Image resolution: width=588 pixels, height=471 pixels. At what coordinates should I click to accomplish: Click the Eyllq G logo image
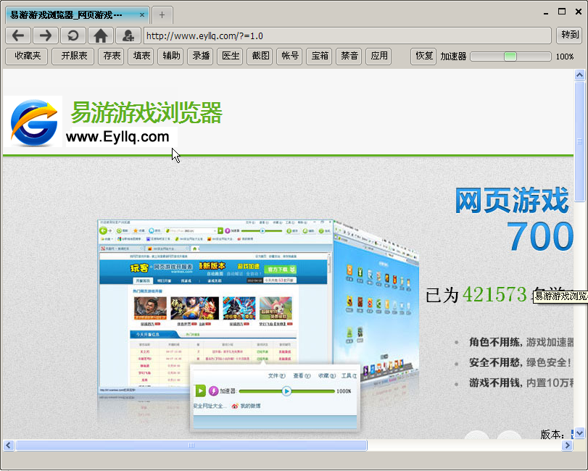(33, 122)
